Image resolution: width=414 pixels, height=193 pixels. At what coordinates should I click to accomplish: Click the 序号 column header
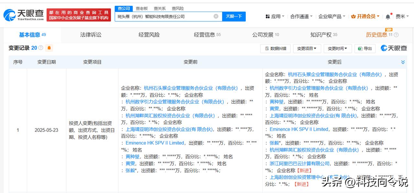point(18,62)
